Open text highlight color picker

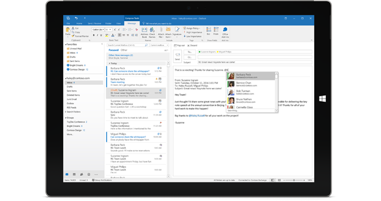point(107,35)
